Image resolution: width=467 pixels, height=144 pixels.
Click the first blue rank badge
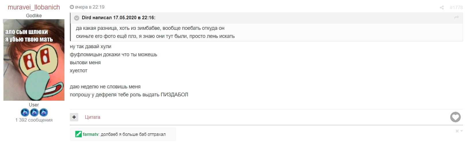25,112
